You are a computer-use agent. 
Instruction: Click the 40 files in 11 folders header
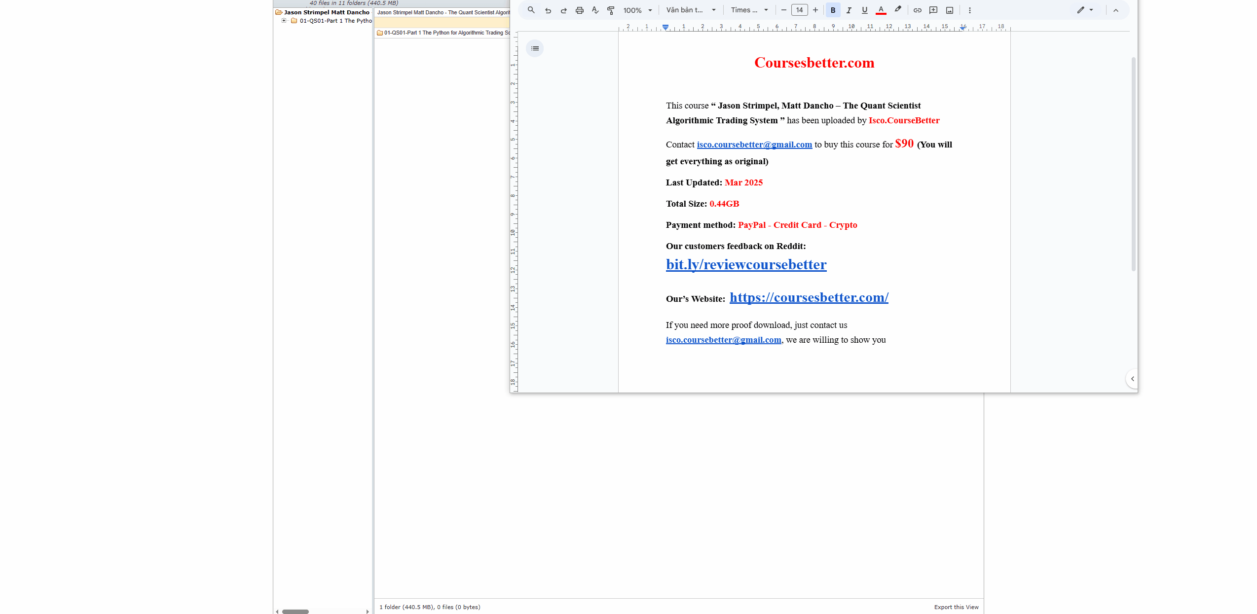[354, 3]
